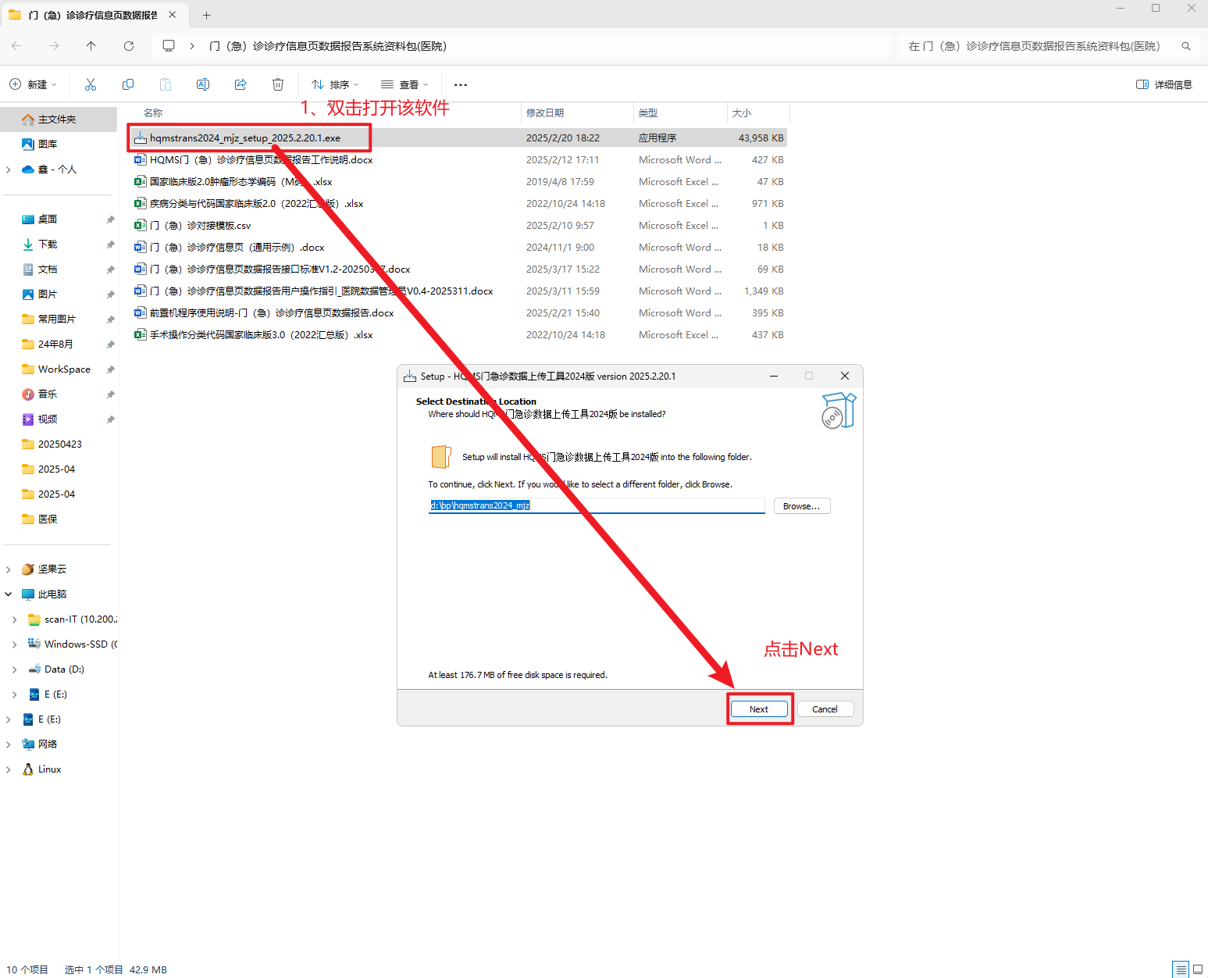
Task: Click the Delete trash can icon
Action: (x=278, y=84)
